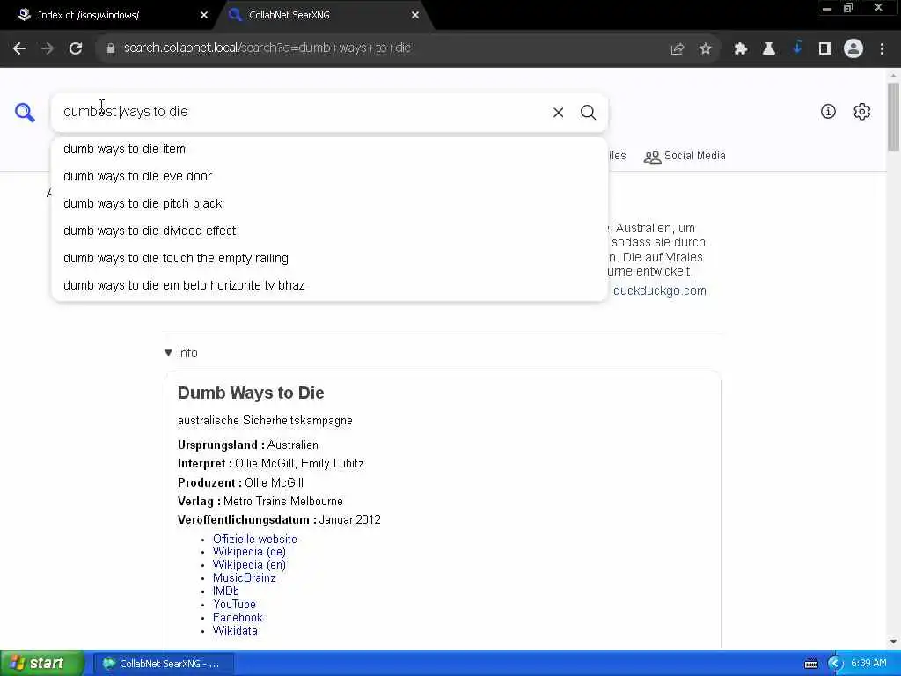
Task: Open Wikipedia (de) link
Action: click(249, 552)
